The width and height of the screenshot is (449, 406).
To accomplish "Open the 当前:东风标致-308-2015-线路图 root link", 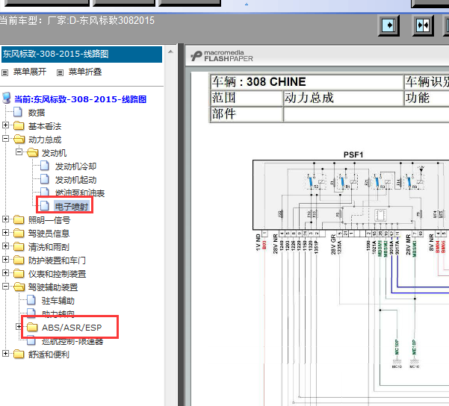I will coord(81,99).
